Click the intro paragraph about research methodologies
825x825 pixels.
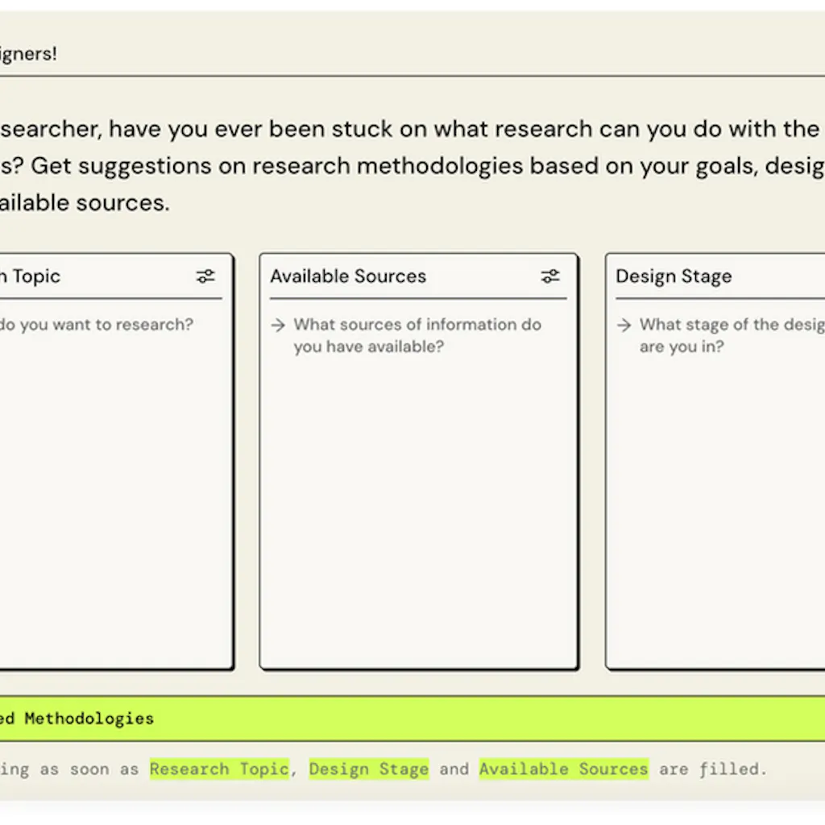tap(403, 165)
